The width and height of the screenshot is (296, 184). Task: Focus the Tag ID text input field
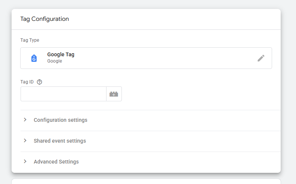click(64, 94)
